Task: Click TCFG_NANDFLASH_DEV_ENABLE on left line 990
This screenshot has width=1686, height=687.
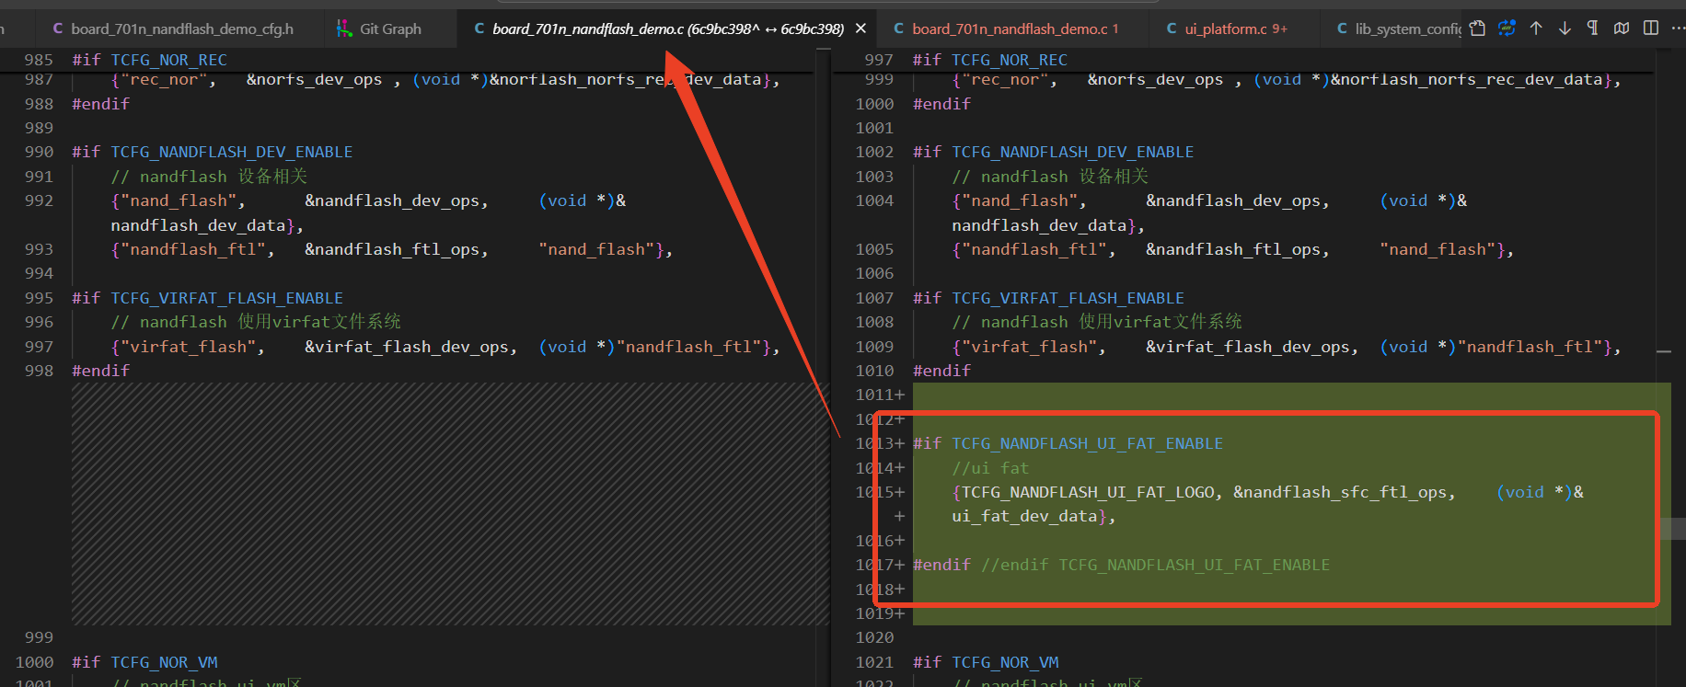Action: tap(231, 152)
